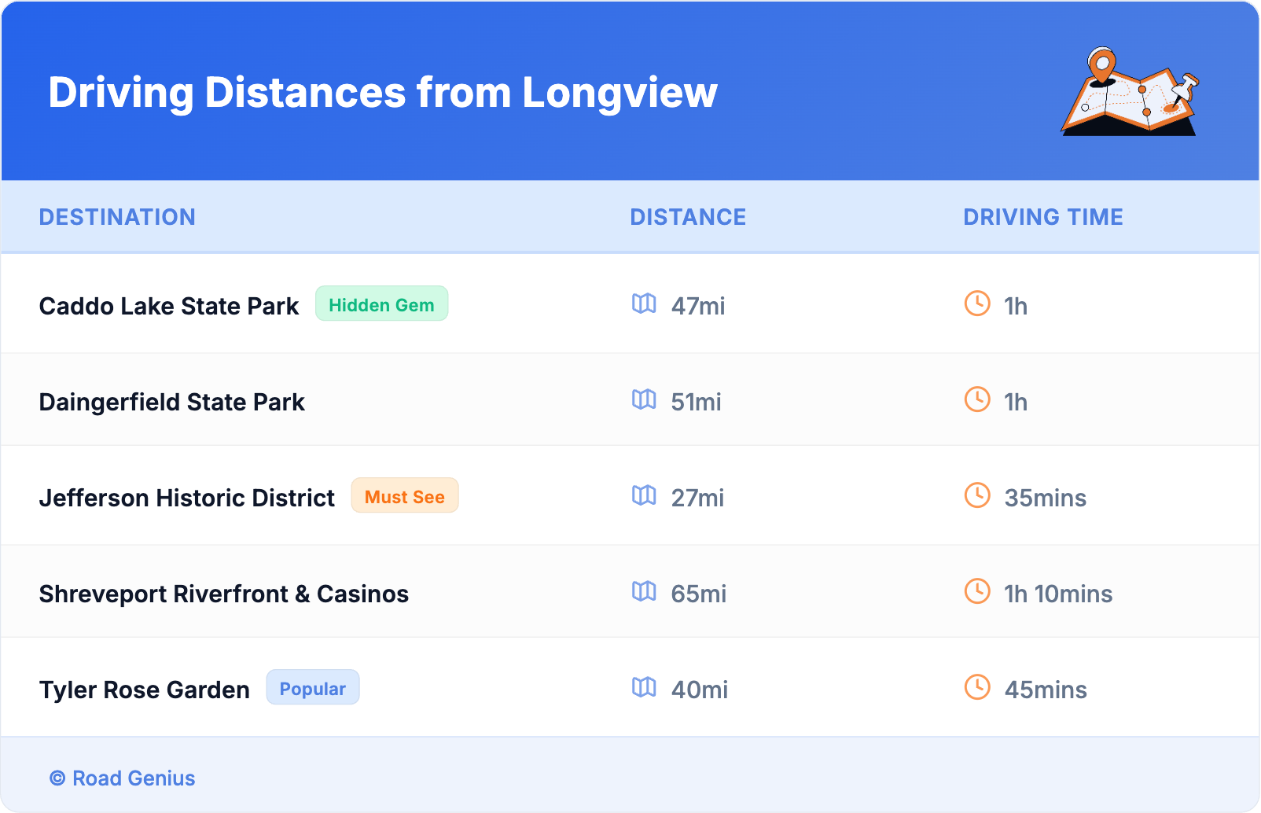Click the Popular tag
The width and height of the screenshot is (1261, 813).
(312, 688)
